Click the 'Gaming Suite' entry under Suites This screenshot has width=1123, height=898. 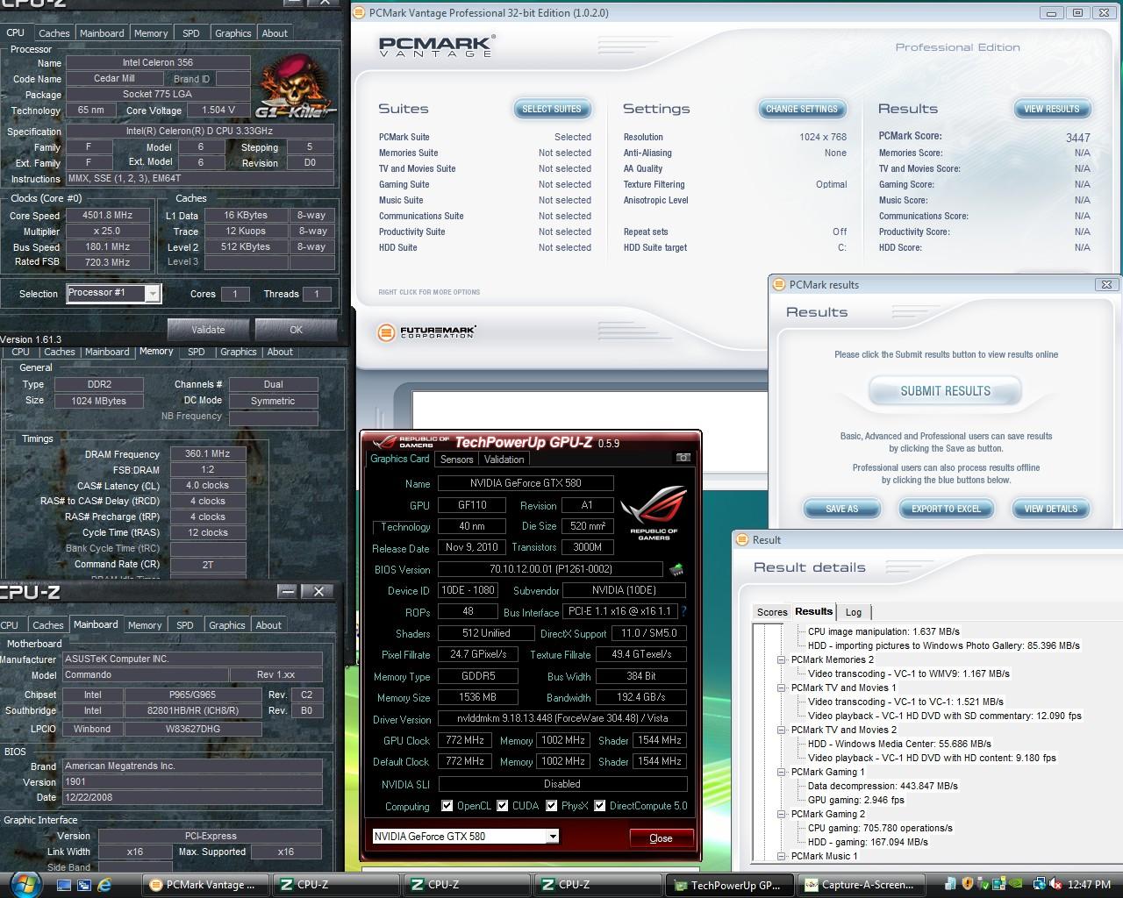point(404,184)
